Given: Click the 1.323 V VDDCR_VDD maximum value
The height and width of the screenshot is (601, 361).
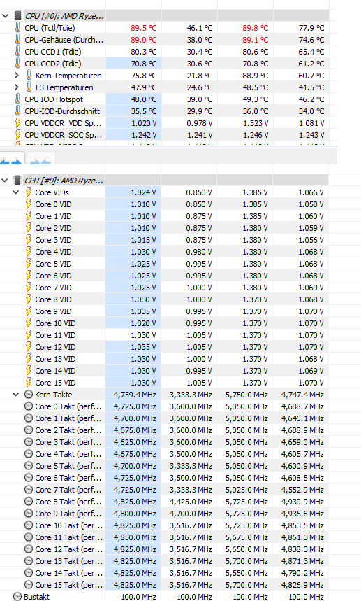Looking at the screenshot, I should coord(256,123).
